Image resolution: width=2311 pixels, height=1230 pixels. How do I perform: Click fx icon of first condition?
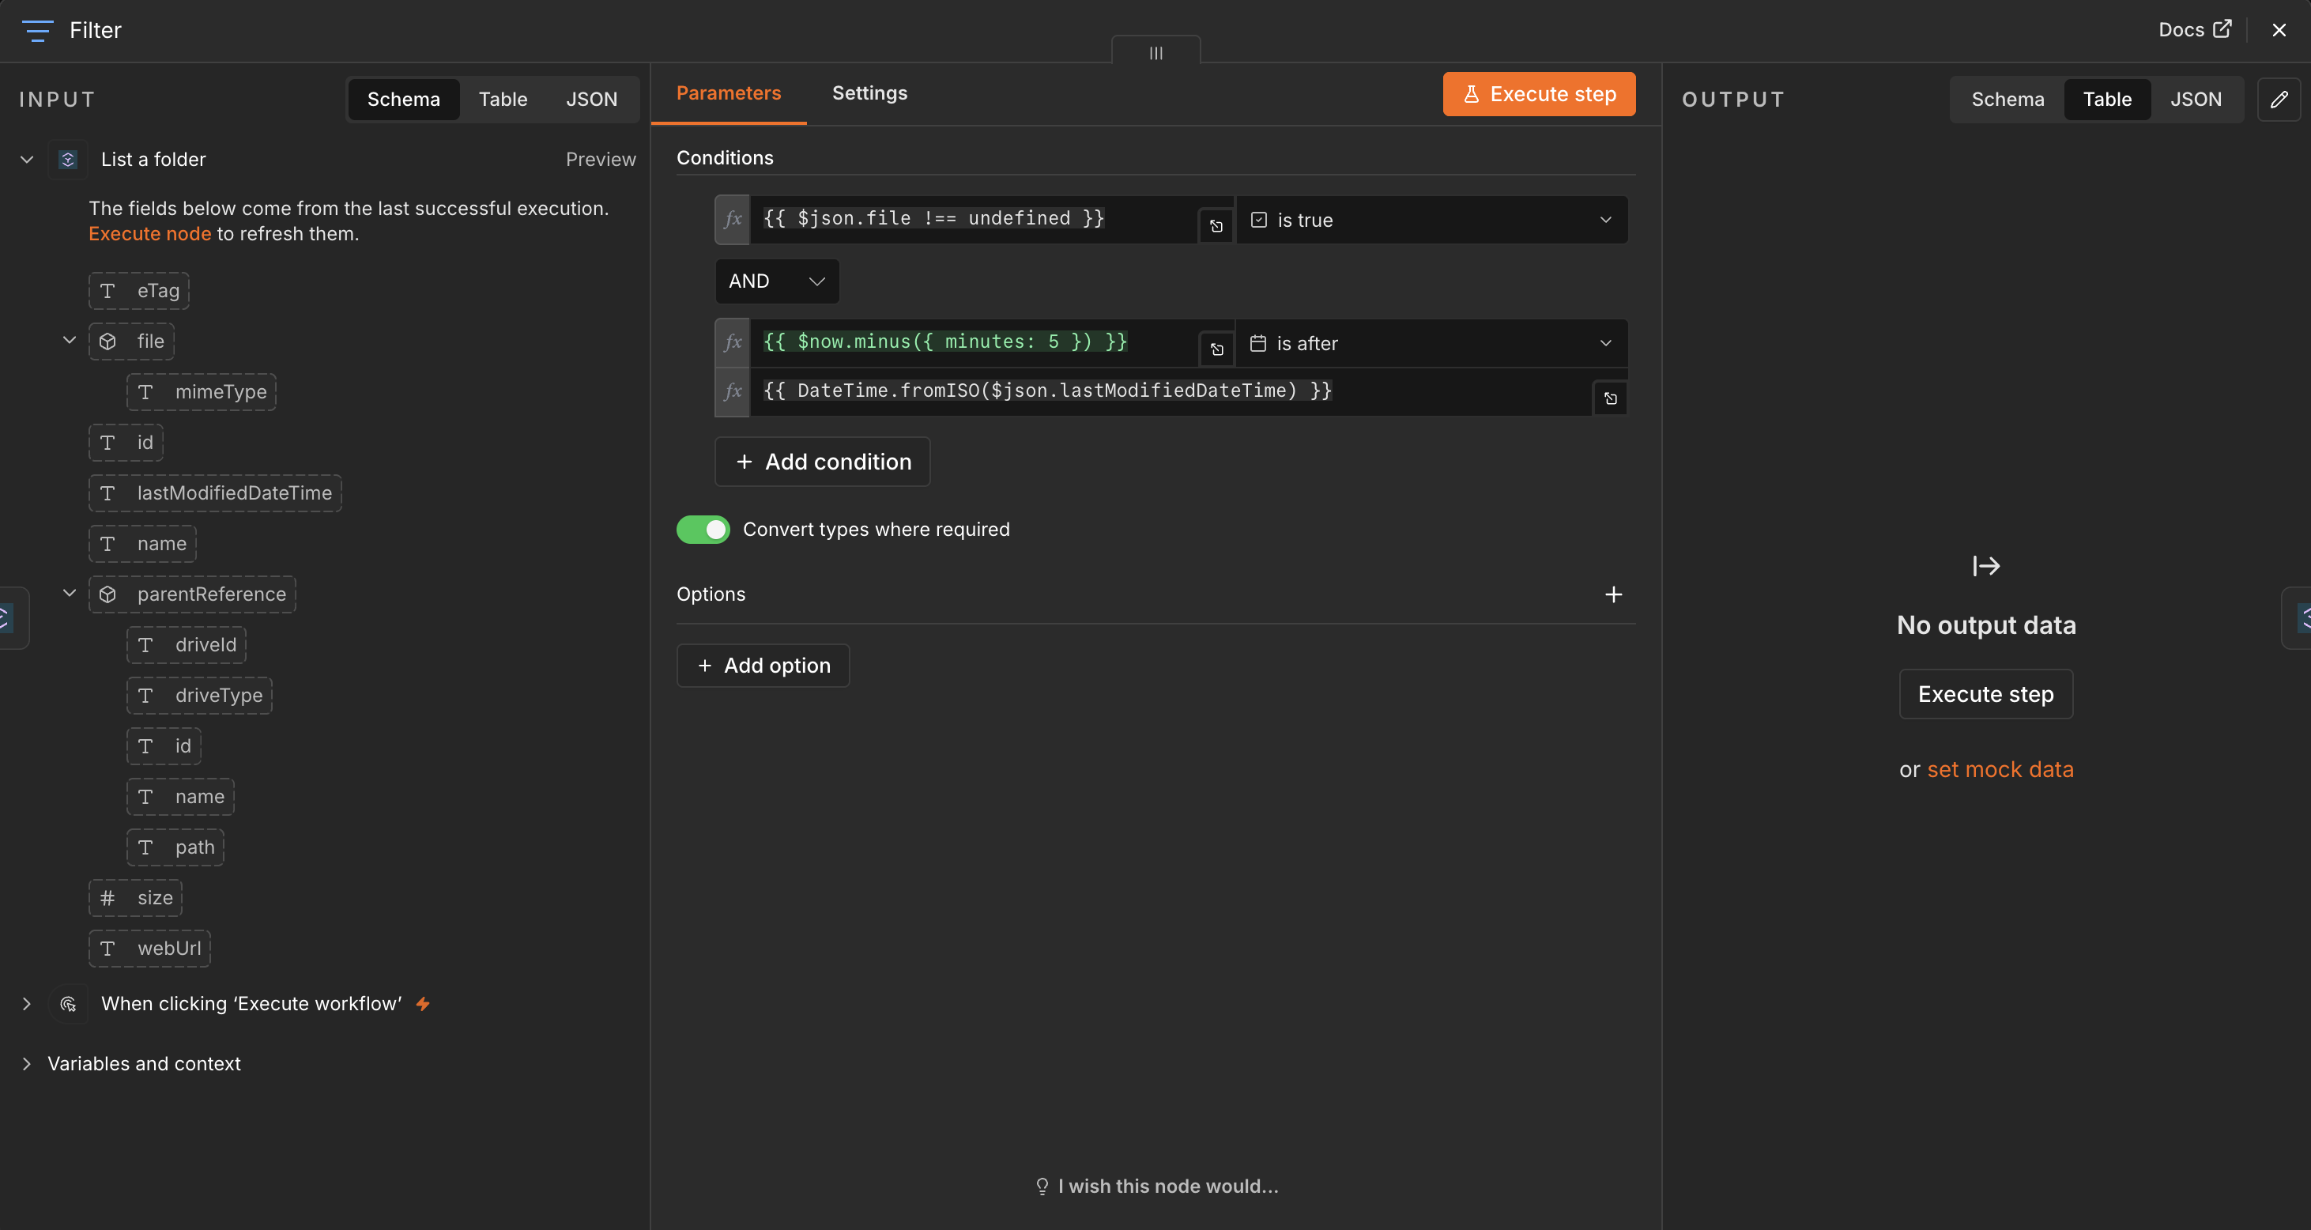(x=732, y=220)
